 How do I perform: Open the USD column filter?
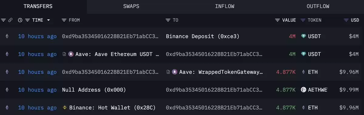coord(346,20)
